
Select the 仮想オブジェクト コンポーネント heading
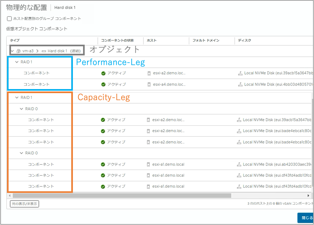tap(37, 29)
